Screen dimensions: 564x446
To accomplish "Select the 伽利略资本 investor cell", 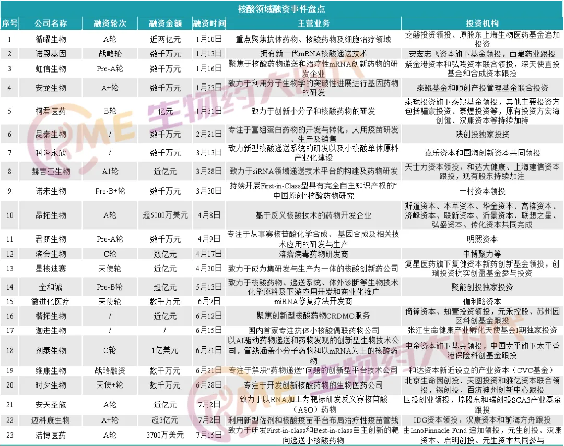I will pyautogui.click(x=482, y=302).
